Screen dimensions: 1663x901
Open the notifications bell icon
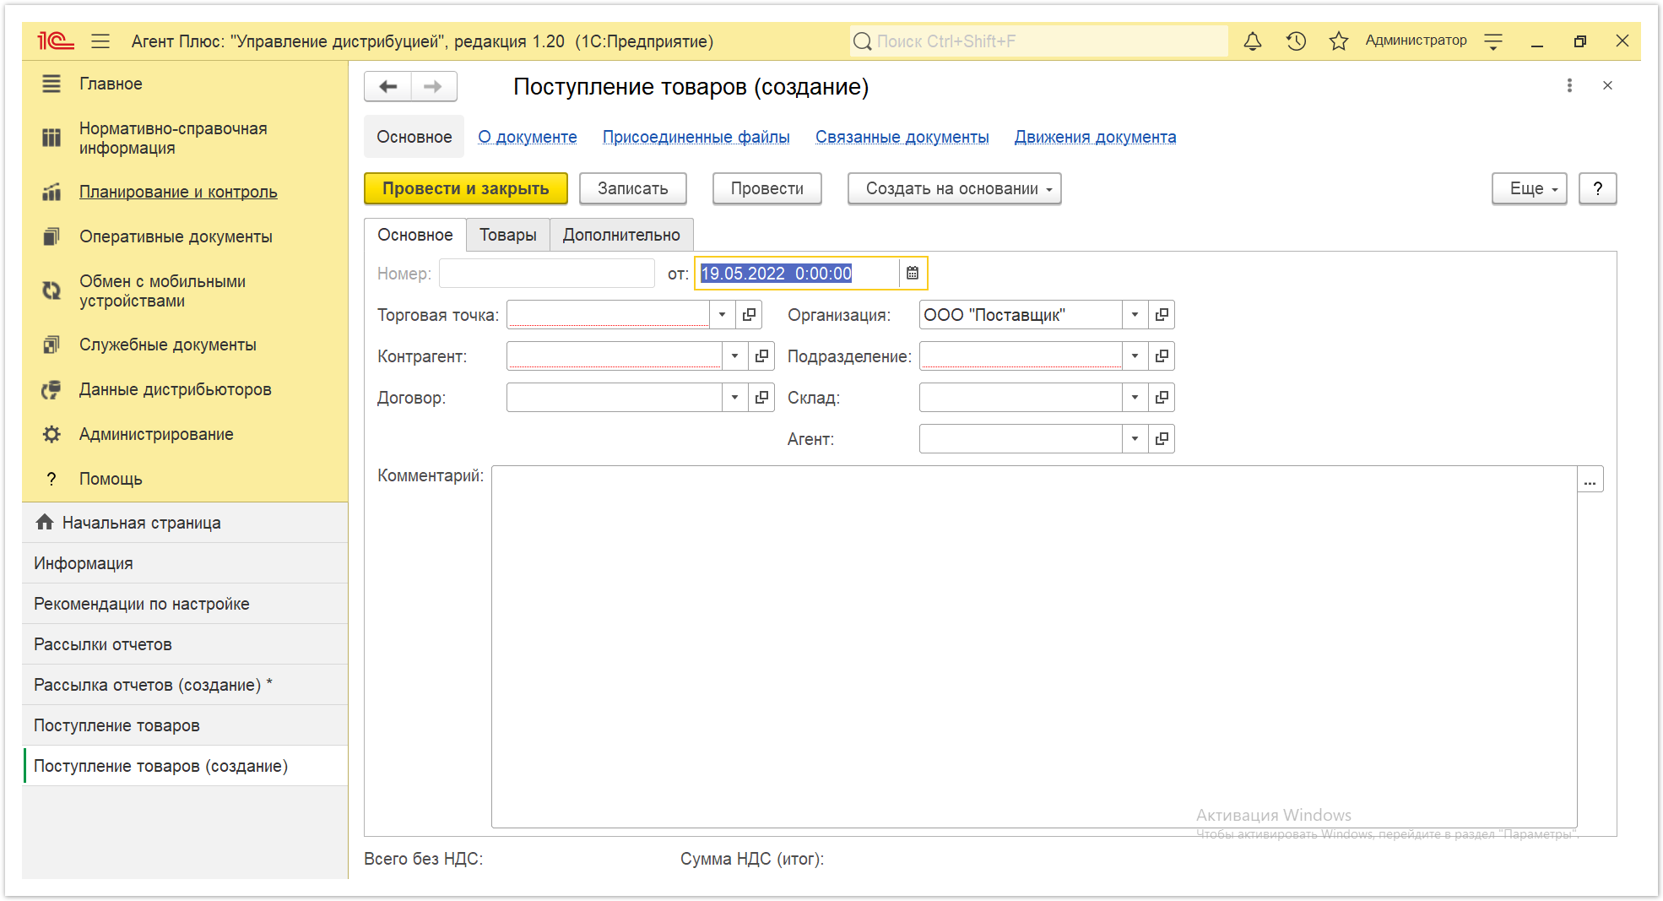click(x=1253, y=41)
